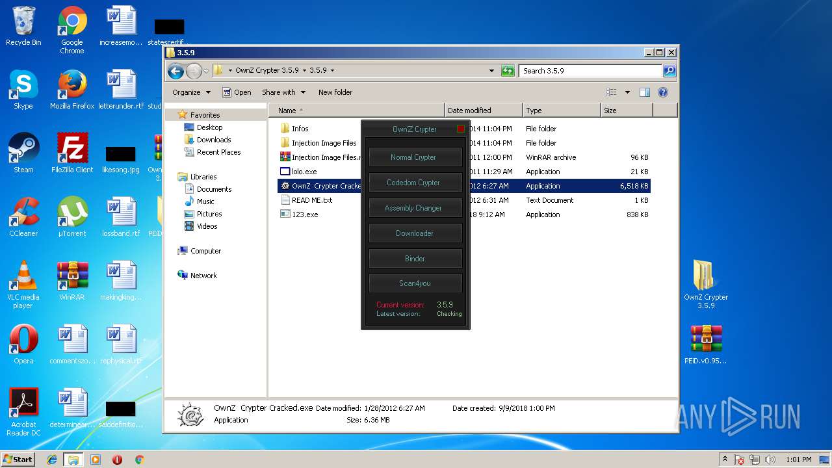The width and height of the screenshot is (832, 468).
Task: Select the Injection Image Files folder
Action: 318,143
